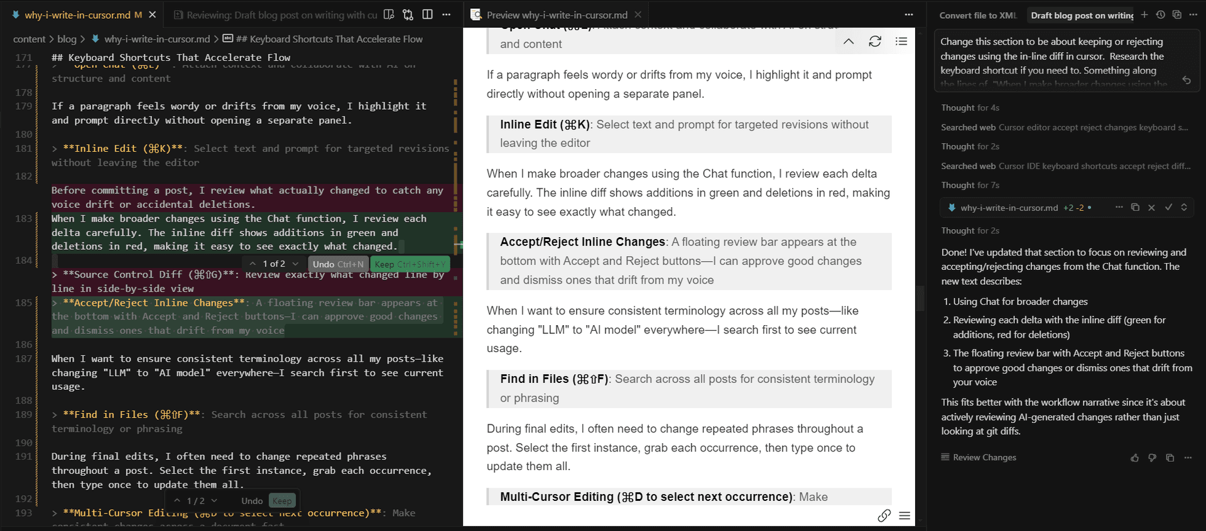Select the 'Preview why-i-write-in-cursor.md' tab
Screen dimensions: 1206x531
pos(557,15)
